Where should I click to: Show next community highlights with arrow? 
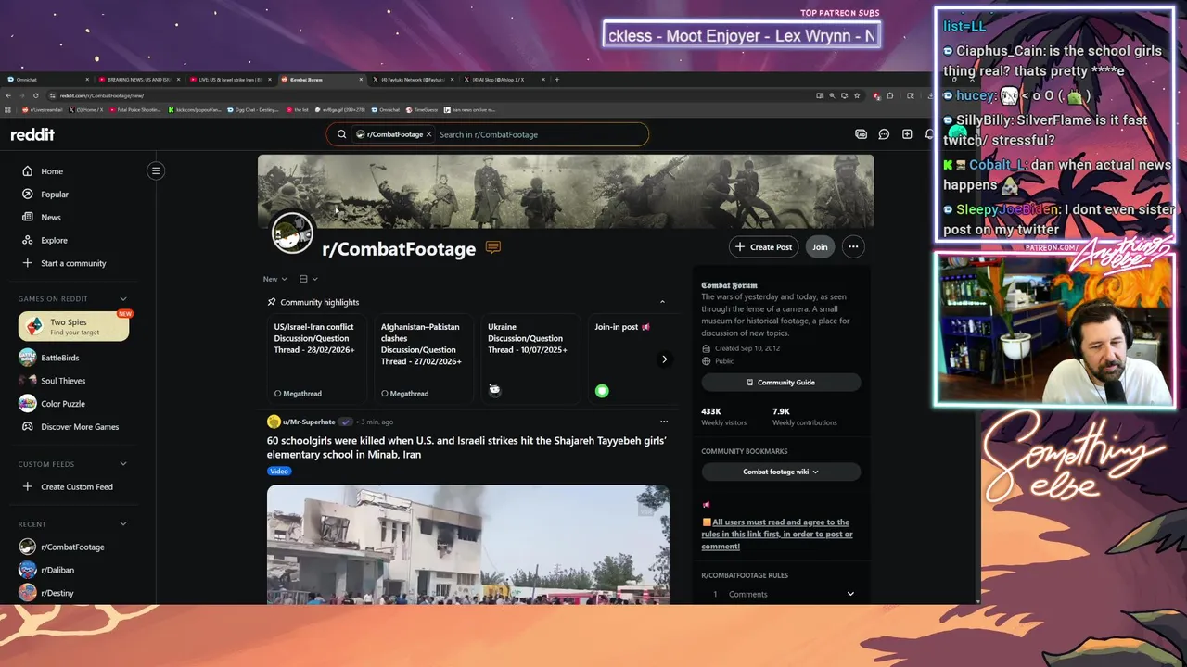[x=664, y=359]
